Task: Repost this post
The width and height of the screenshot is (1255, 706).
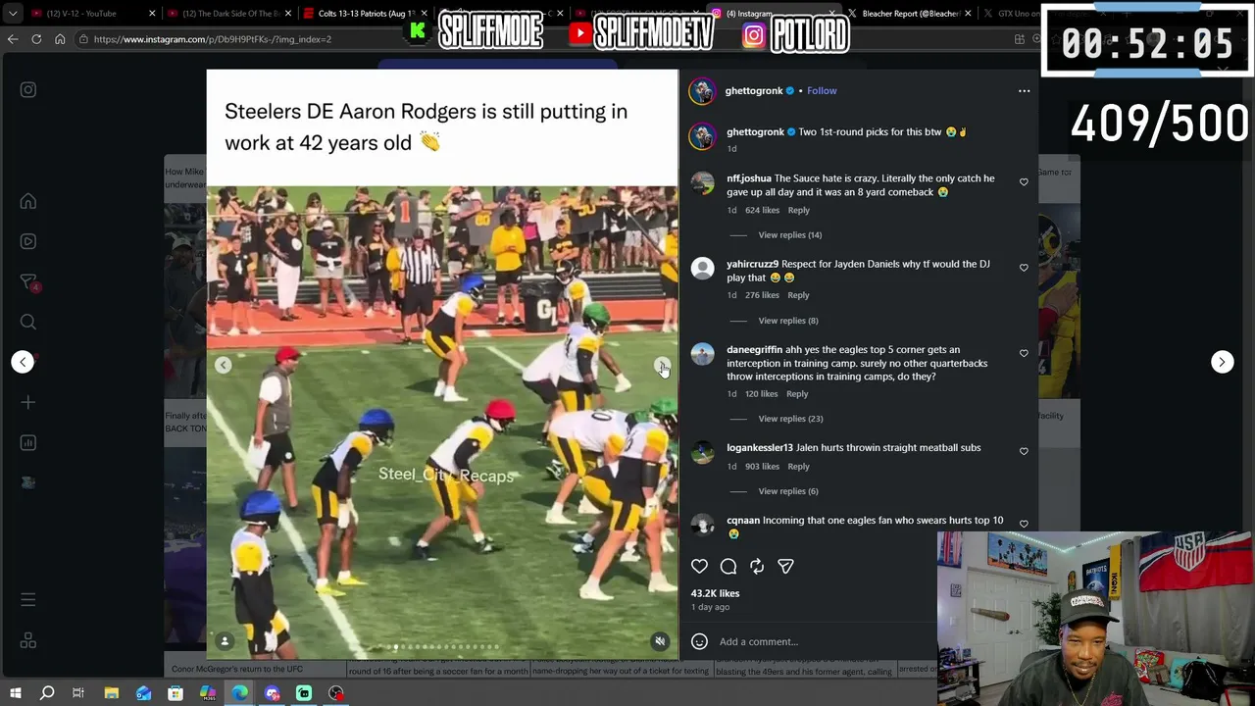Action: 757,566
